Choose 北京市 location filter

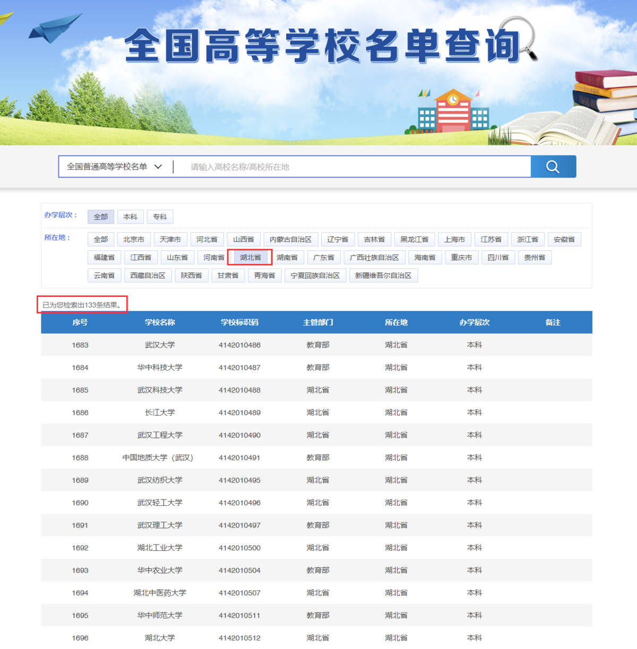tap(134, 240)
